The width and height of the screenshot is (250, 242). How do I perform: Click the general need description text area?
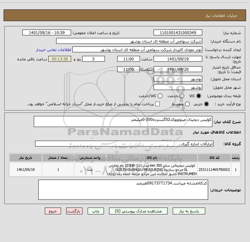point(123,121)
